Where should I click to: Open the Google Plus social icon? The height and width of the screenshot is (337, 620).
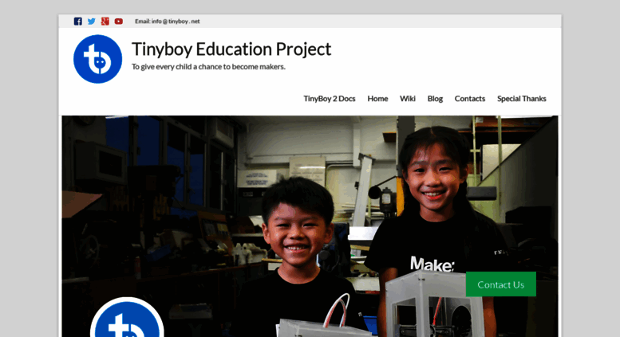105,22
